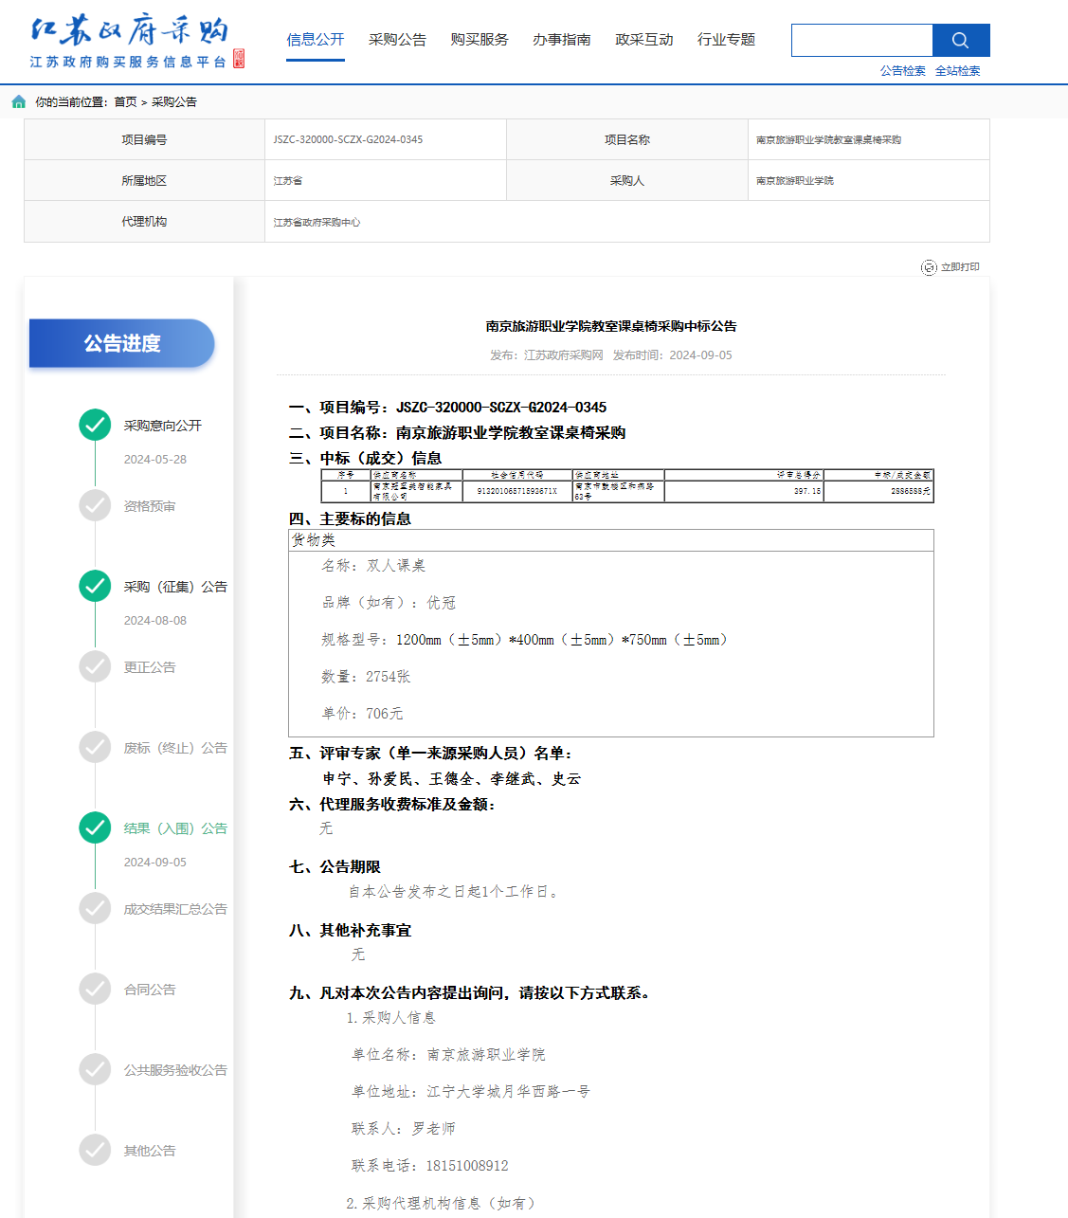
Task: Click text 品牌（如有）：优冠
Action: (389, 603)
